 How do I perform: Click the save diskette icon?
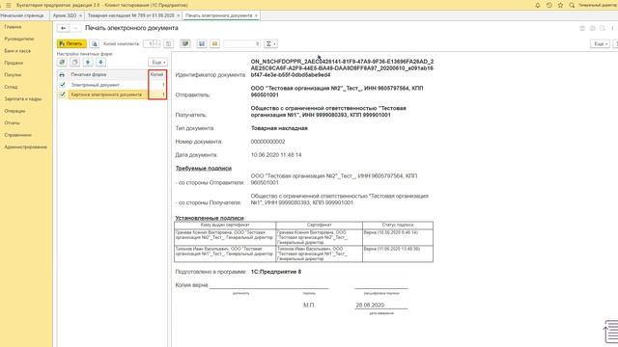click(x=202, y=43)
